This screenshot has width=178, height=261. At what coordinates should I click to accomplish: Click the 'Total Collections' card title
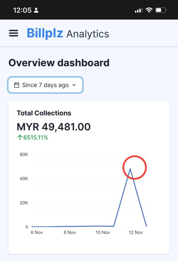pos(44,113)
